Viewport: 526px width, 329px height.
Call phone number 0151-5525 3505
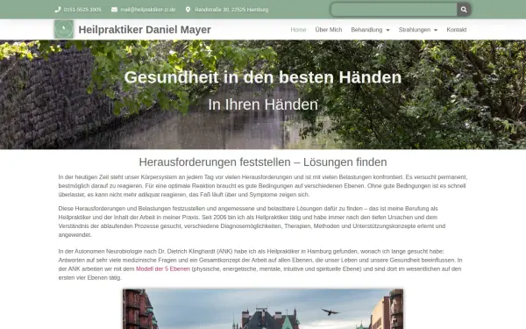(82, 10)
